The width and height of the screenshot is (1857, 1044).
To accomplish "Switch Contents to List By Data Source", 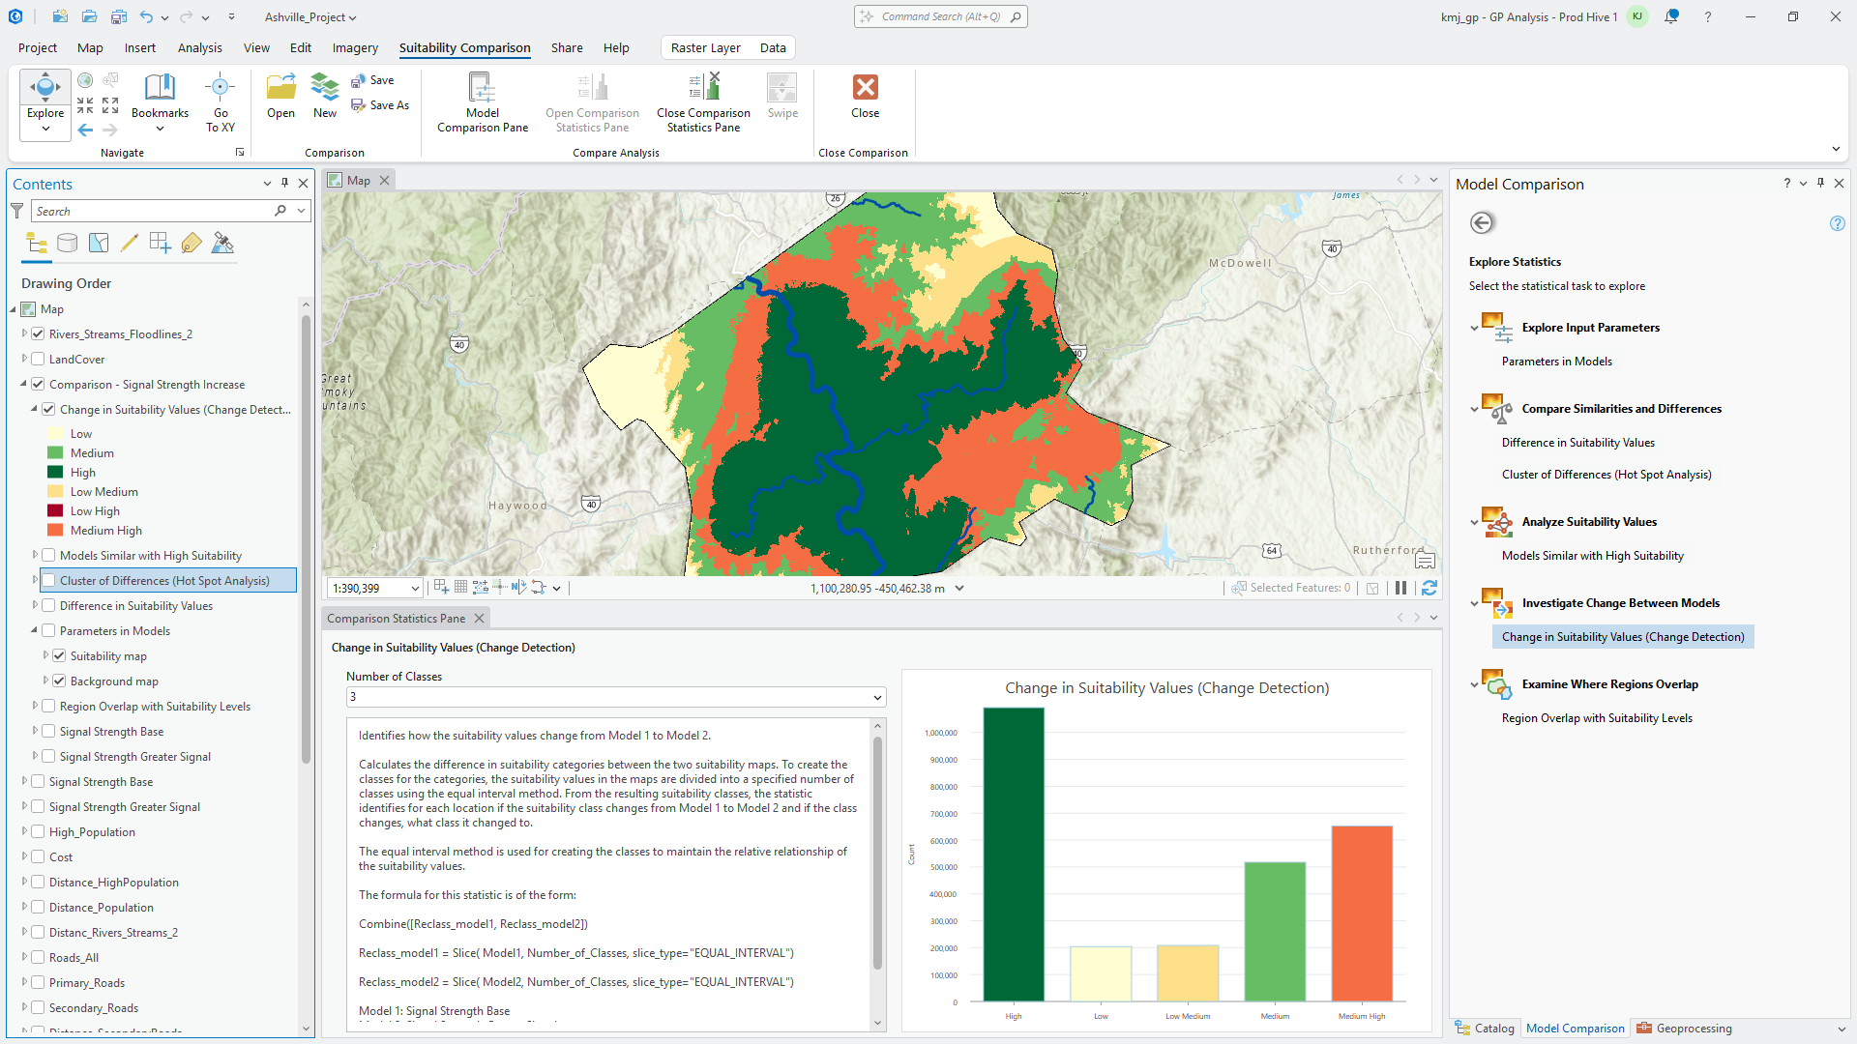I will pos(68,244).
